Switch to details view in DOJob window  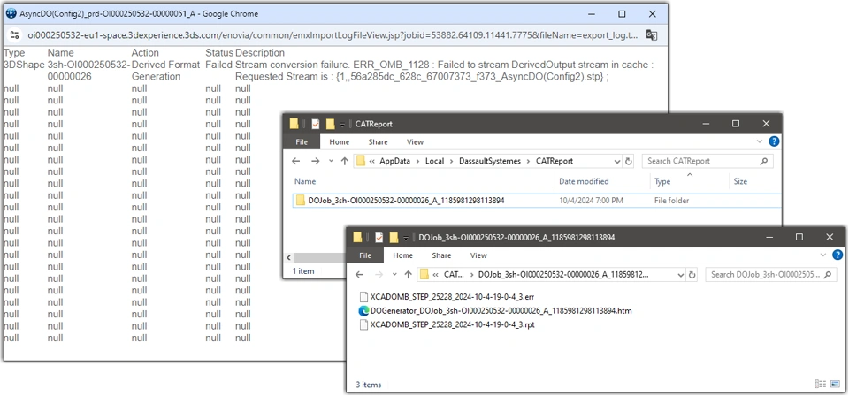821,385
